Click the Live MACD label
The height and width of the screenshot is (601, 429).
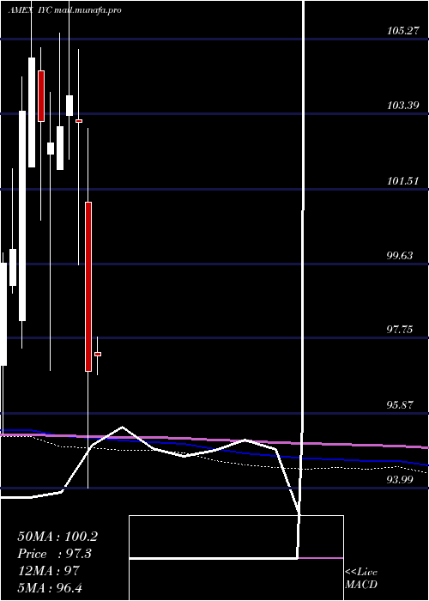point(361,579)
